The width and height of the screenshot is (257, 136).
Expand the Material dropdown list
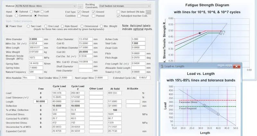[x=74, y=6]
